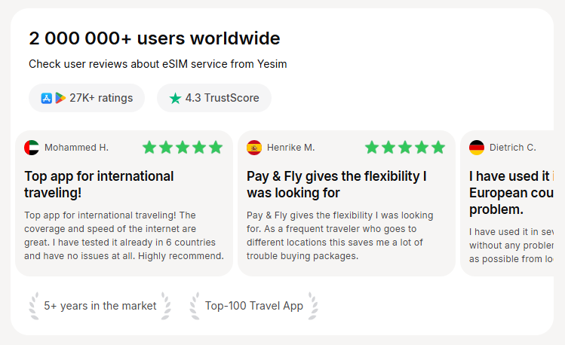This screenshot has width=565, height=345.
Task: Click the green Trustpilot star icon
Action: pyautogui.click(x=175, y=98)
